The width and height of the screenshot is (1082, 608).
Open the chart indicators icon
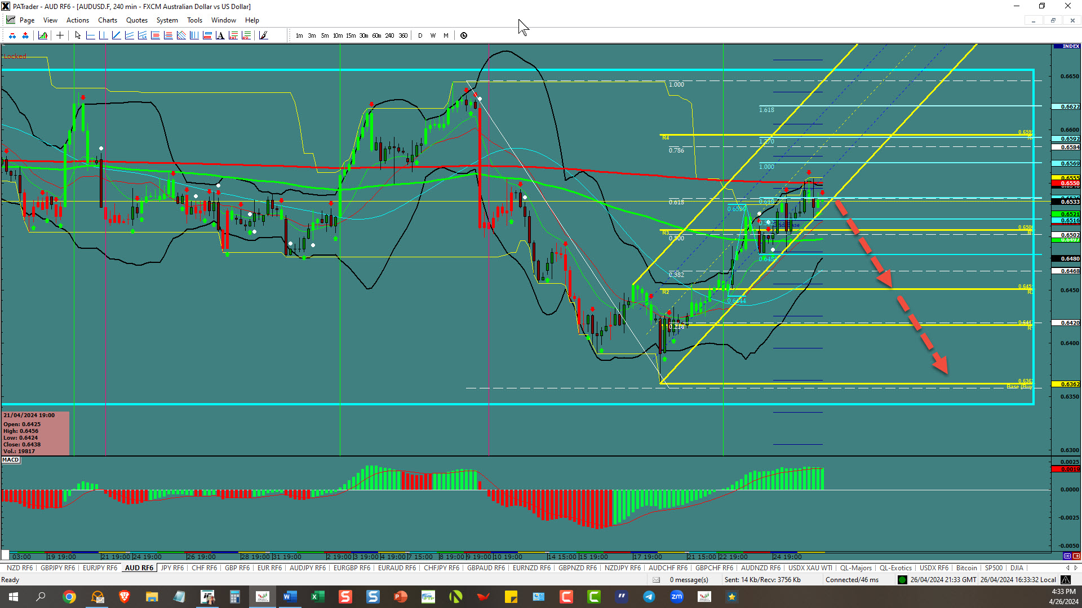pyautogui.click(x=43, y=35)
